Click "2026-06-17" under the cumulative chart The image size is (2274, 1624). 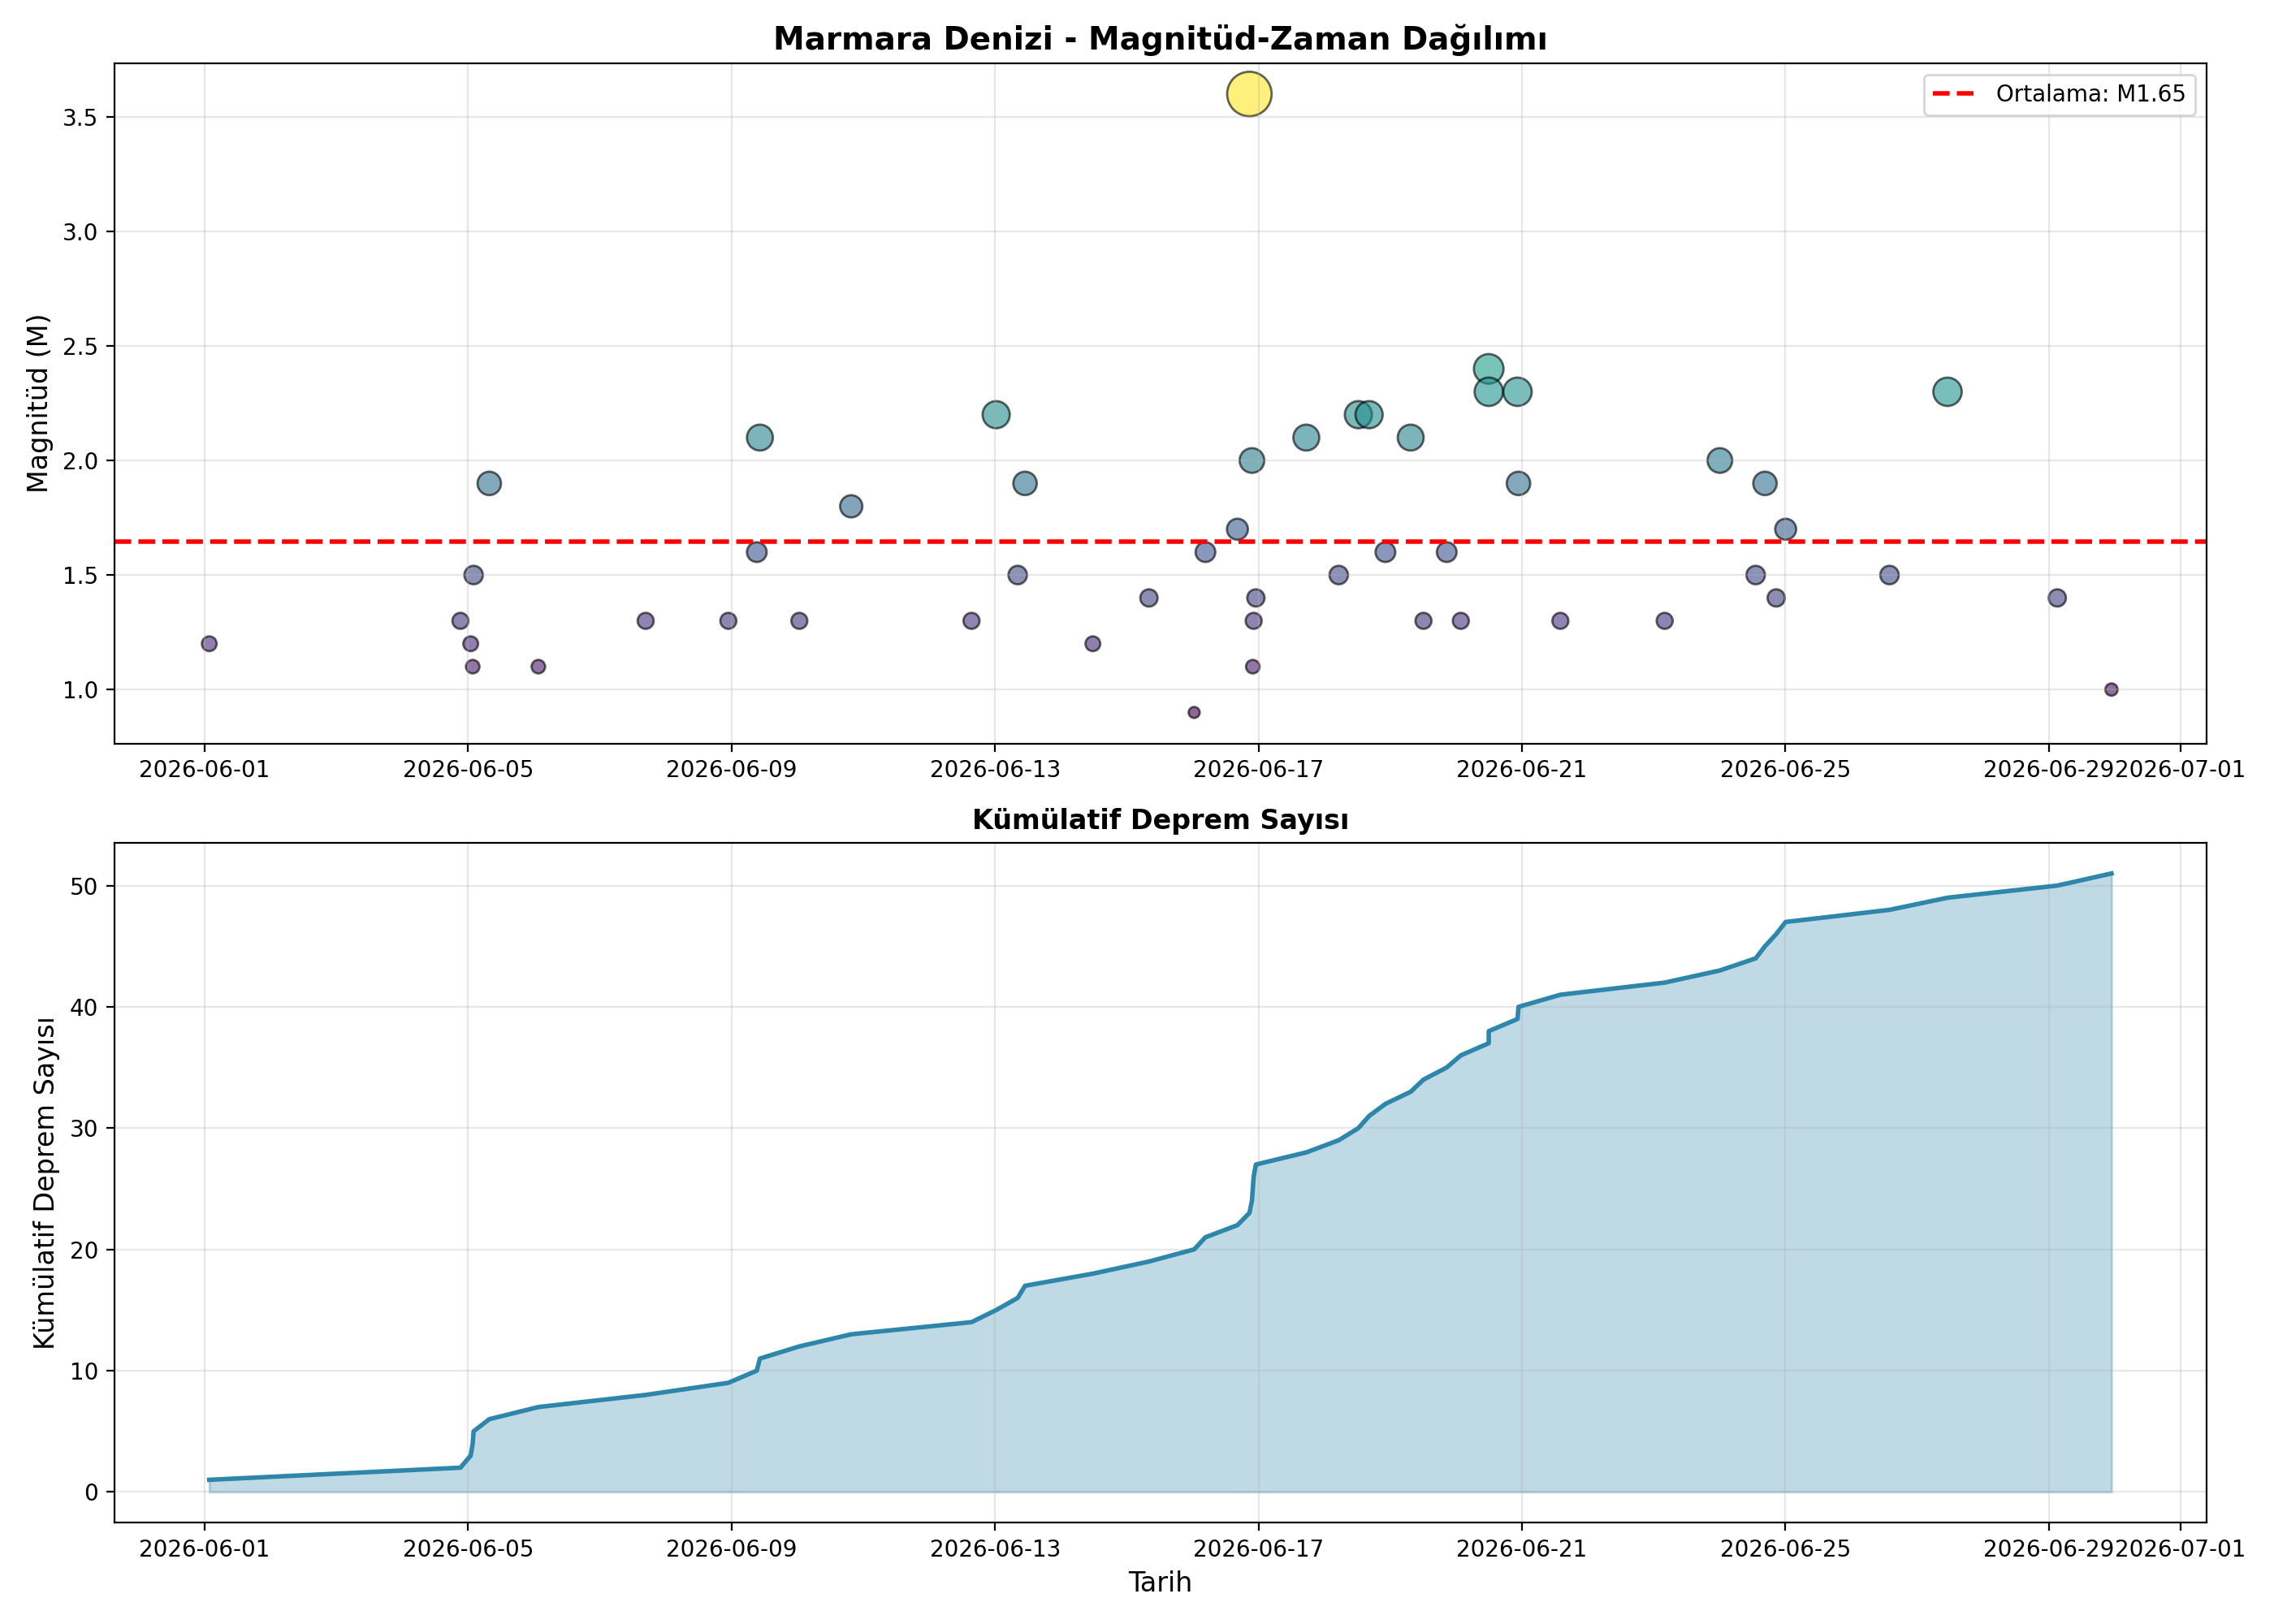1258,1549
